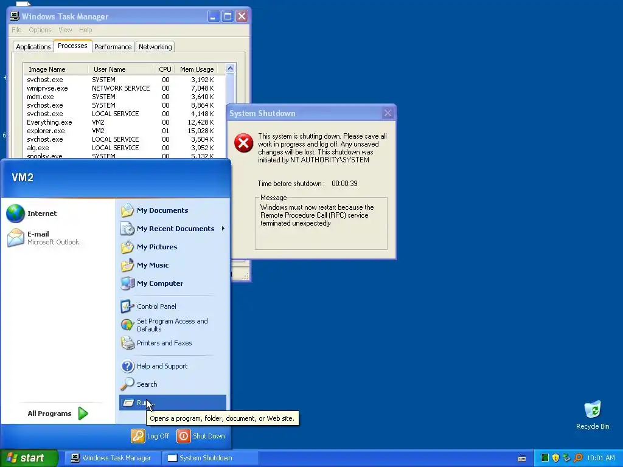Viewport: 623px width, 467px height.
Task: Click Task Manager resize grip corner
Action: click(246, 277)
